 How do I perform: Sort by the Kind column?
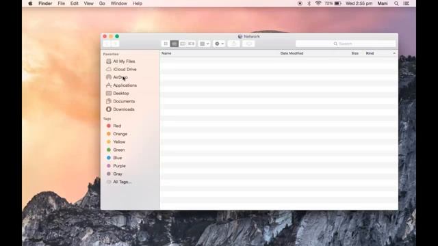[x=370, y=53]
